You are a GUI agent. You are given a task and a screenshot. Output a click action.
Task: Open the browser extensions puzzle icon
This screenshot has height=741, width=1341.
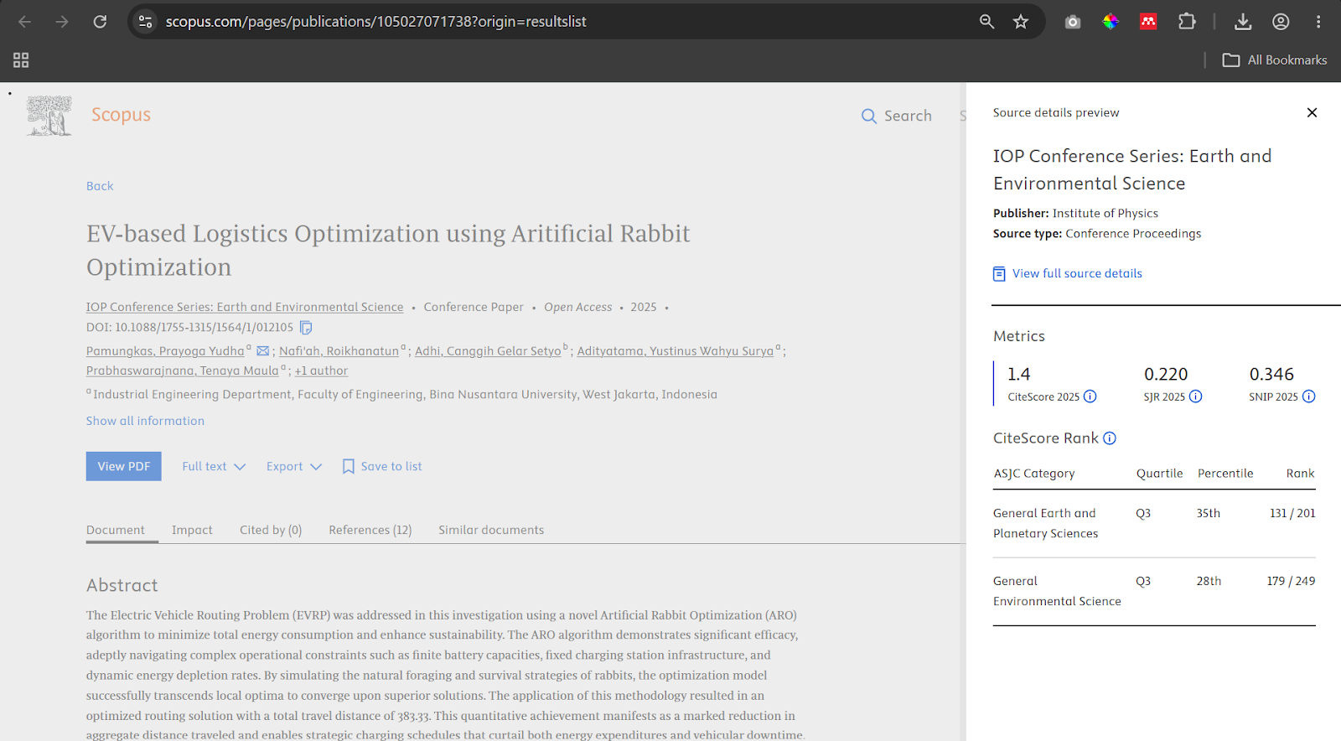coord(1187,22)
